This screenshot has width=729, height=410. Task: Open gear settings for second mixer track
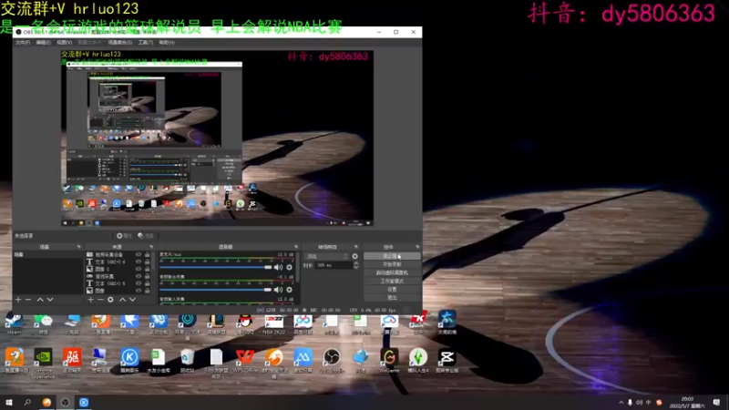(x=289, y=290)
